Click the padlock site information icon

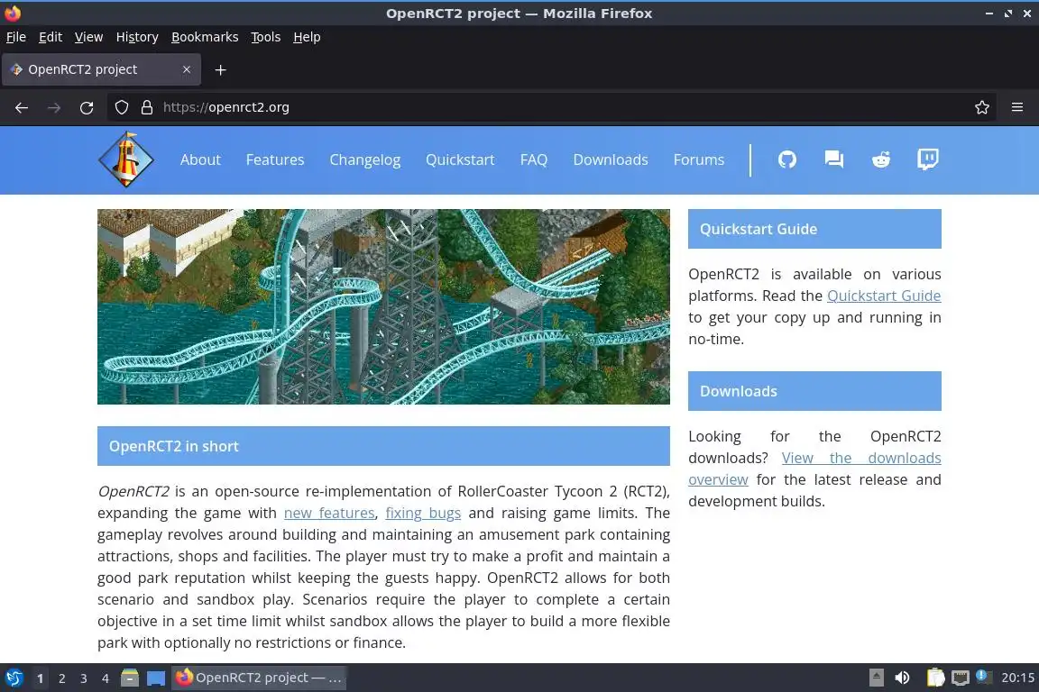(x=147, y=107)
